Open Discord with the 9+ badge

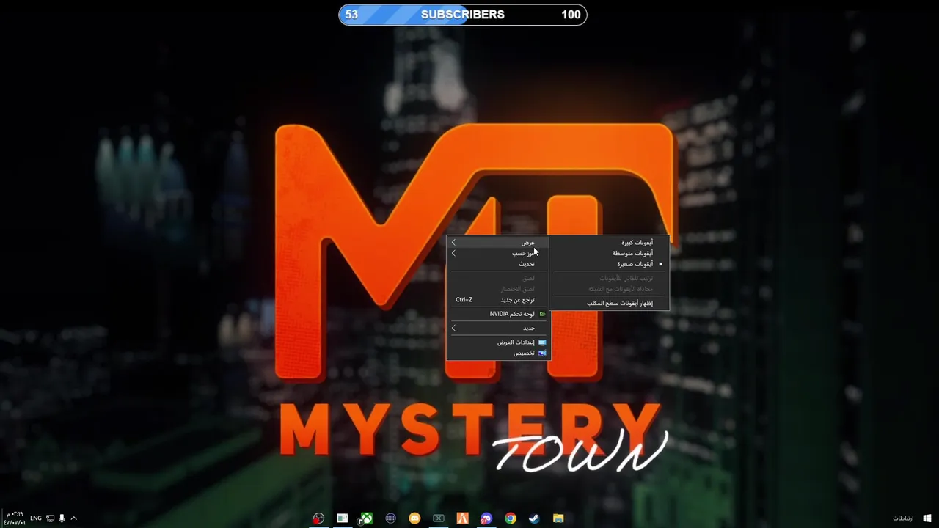[486, 518]
